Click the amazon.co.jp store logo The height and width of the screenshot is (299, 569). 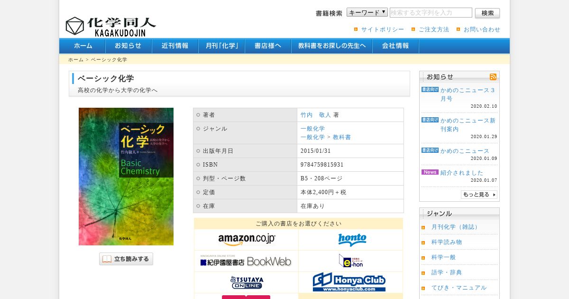coord(247,240)
